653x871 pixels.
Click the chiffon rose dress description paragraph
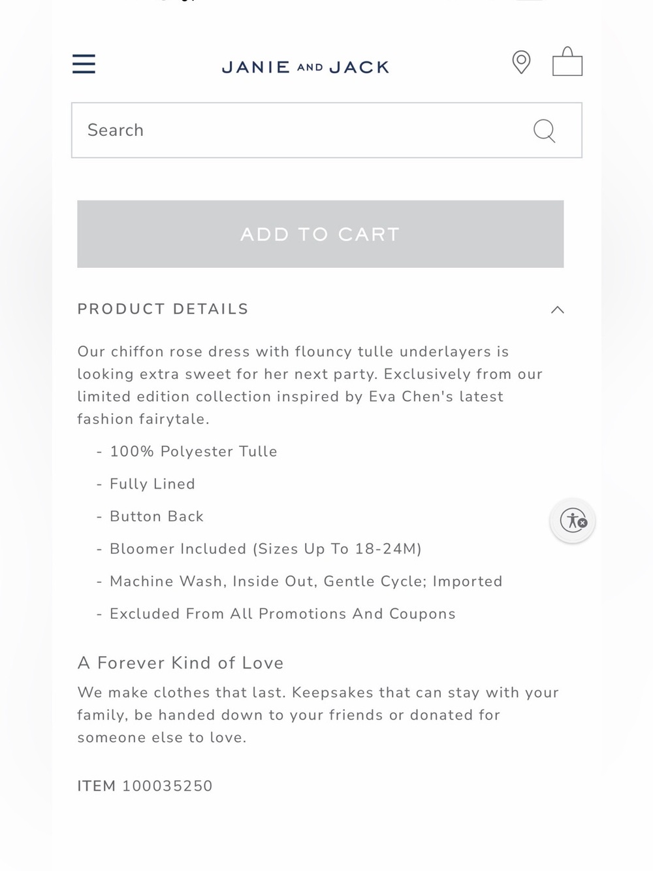tap(310, 386)
